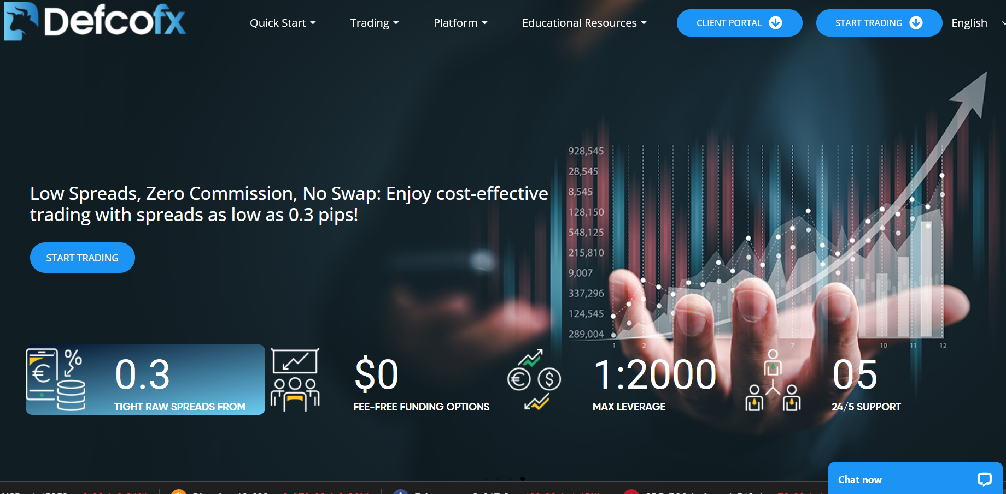The image size is (1006, 494).
Task: Click the Defcofx logo
Action: click(95, 22)
